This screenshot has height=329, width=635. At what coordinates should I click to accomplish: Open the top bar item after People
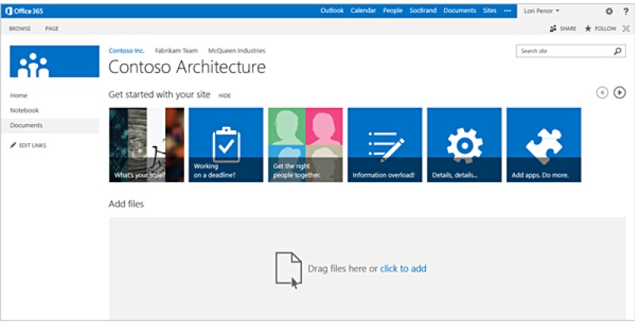click(423, 10)
